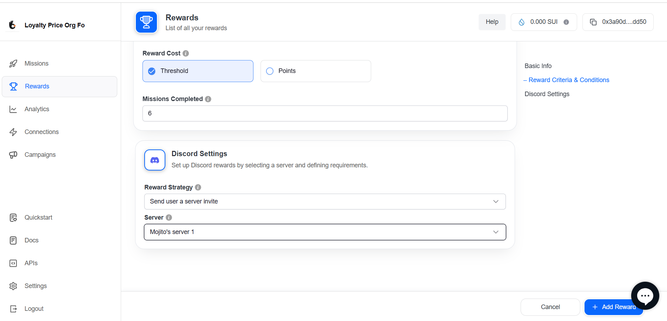
Task: Open Missions in the sidebar
Action: click(x=60, y=63)
